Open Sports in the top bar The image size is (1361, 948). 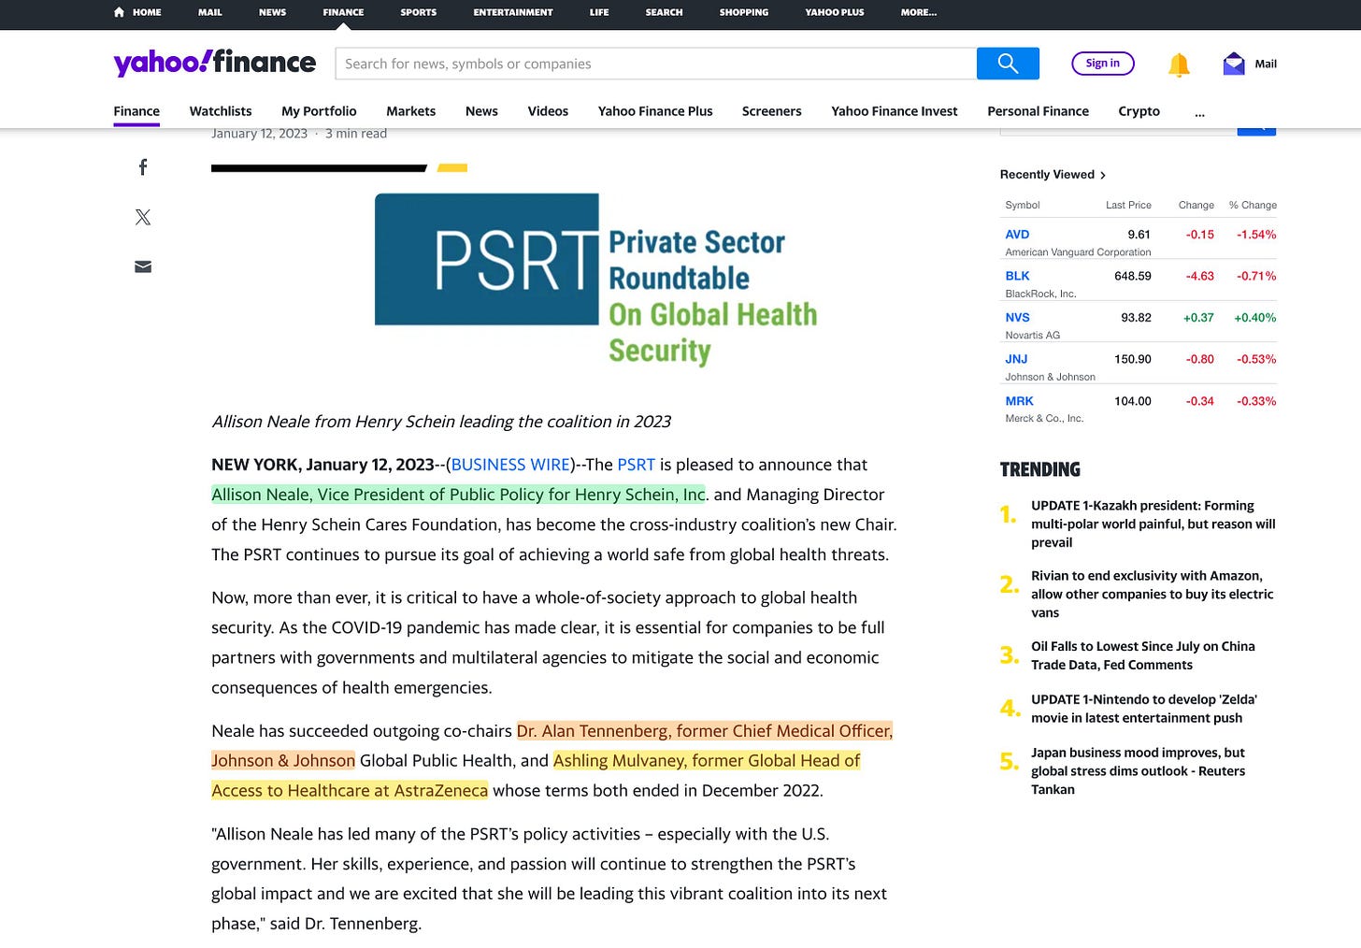(418, 12)
